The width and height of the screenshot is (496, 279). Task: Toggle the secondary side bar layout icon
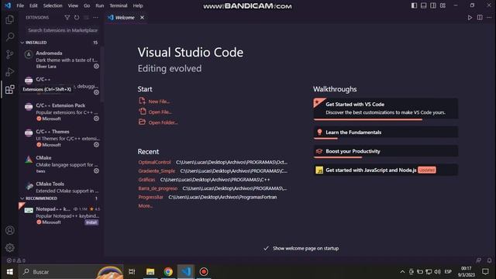click(x=433, y=5)
